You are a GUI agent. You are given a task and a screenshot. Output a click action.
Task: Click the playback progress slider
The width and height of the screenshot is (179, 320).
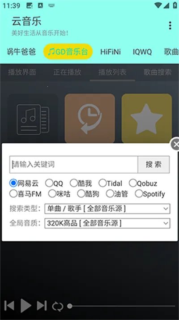pyautogui.click(x=121, y=306)
